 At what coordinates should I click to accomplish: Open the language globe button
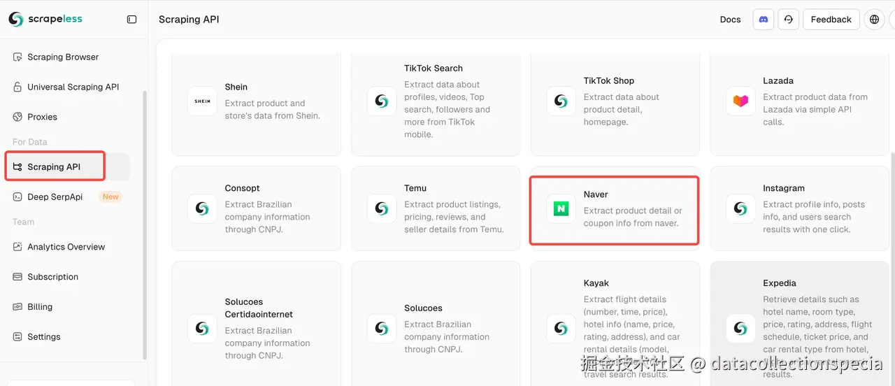(874, 20)
